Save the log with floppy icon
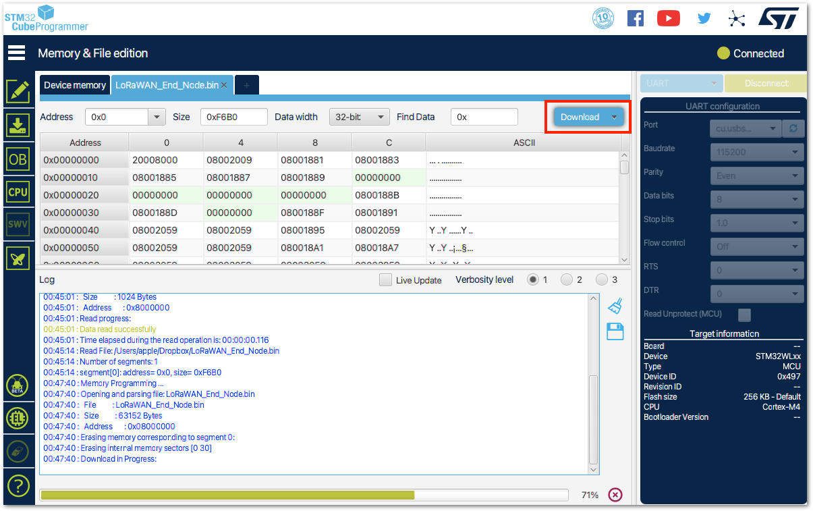This screenshot has height=511, width=813. point(615,331)
